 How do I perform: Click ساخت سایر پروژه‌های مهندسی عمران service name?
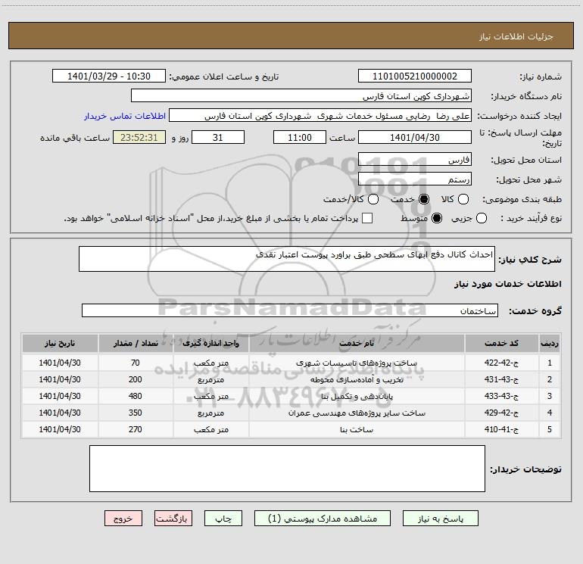click(357, 413)
